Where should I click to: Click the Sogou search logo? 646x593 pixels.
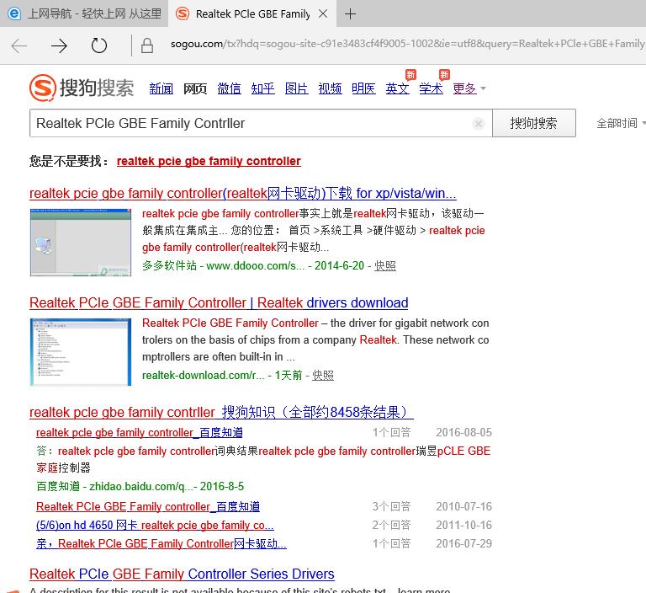(82, 88)
